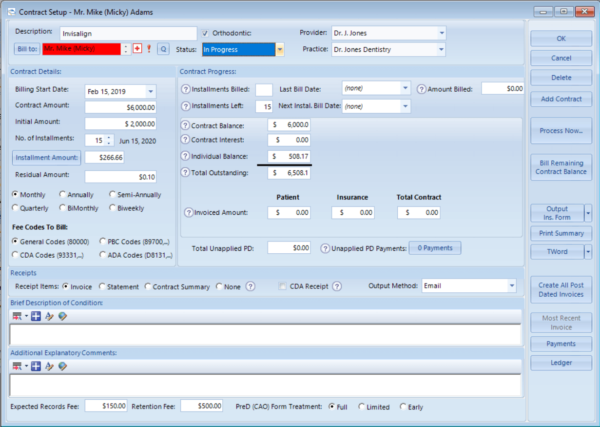600x427 pixels.
Task: Click insert-template icon in Brief Description toolbar
Action: (18, 316)
